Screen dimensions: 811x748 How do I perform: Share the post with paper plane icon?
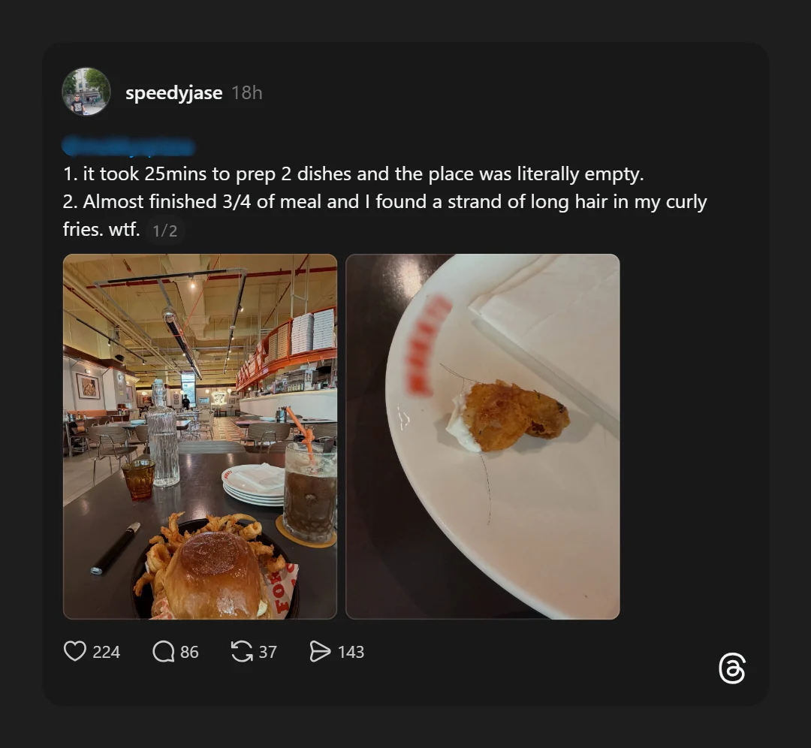321,651
